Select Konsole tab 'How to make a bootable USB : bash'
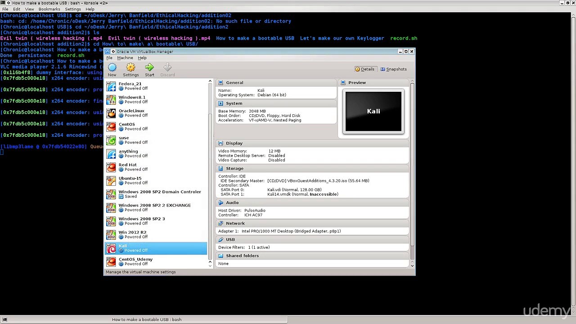 147,320
